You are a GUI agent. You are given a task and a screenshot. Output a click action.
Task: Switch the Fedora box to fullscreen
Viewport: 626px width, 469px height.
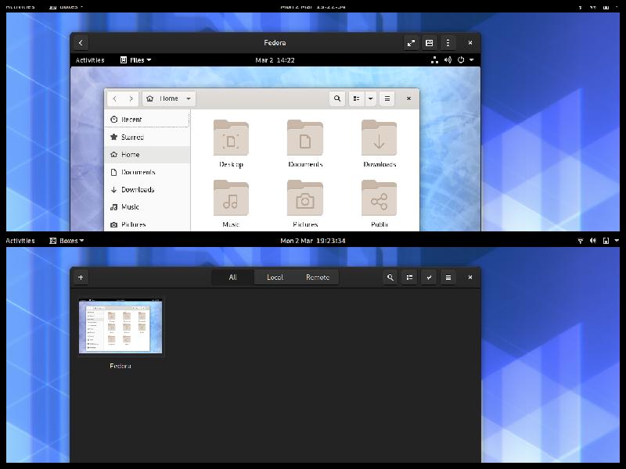[x=411, y=43]
